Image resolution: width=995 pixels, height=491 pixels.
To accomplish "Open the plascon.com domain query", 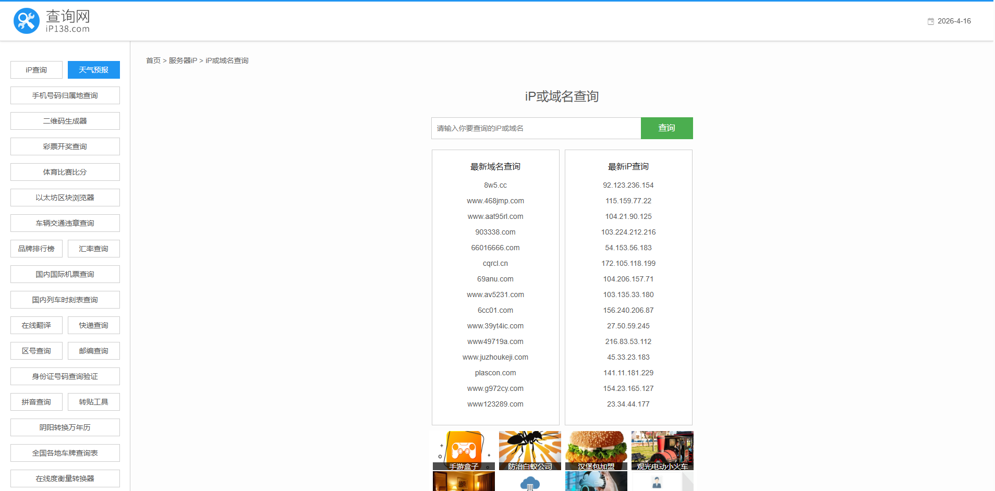I will pyautogui.click(x=495, y=373).
